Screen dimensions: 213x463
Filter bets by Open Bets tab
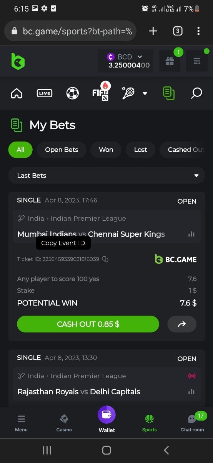tap(62, 150)
